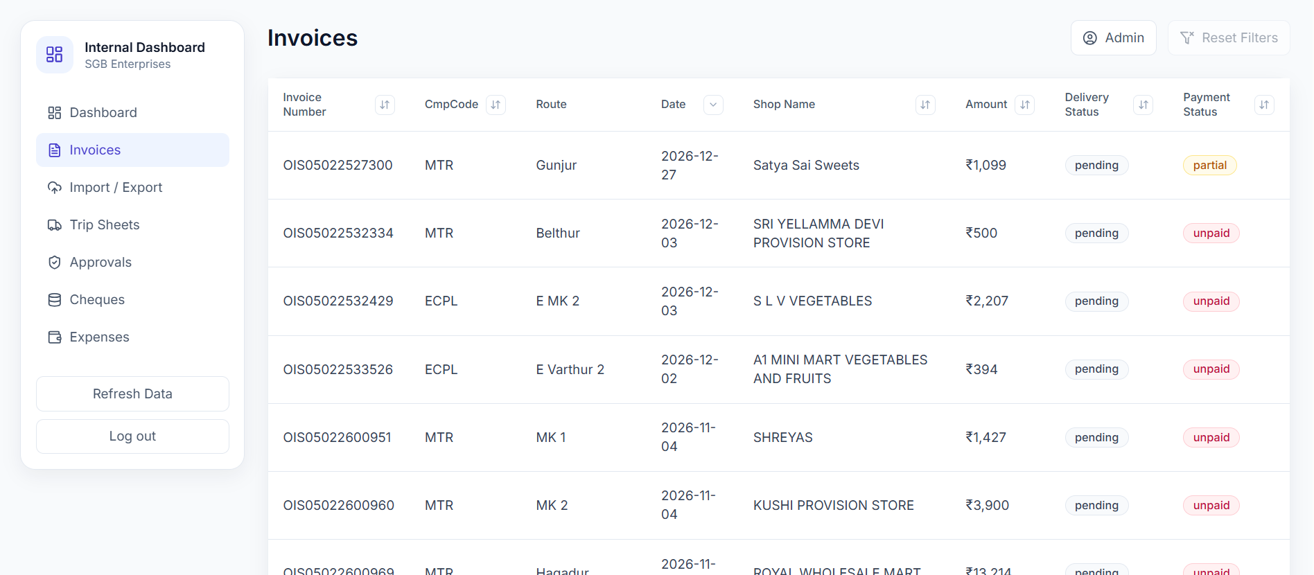1314x575 pixels.
Task: Click unpaid badge for SHREYAS row
Action: coord(1211,437)
